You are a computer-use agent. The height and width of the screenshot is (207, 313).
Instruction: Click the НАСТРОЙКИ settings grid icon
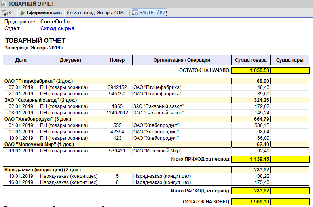pos(135,13)
